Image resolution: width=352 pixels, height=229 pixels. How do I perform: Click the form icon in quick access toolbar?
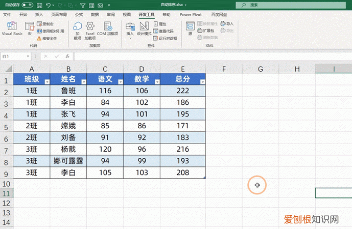[x=91, y=5]
